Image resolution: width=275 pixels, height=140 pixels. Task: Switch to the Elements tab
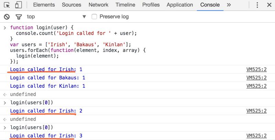pos(44,5)
